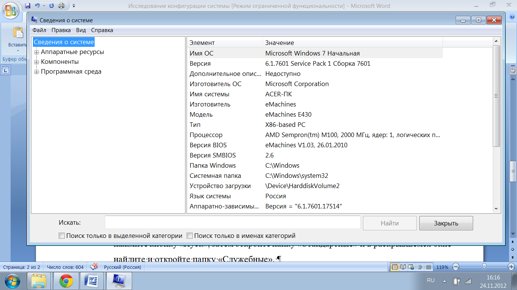Screen dimensions: 517x290
Task: Click inside the Искать search field
Action: pos(232,222)
